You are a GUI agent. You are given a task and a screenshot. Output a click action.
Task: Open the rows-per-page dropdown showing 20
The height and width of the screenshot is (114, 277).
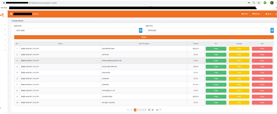point(158,110)
